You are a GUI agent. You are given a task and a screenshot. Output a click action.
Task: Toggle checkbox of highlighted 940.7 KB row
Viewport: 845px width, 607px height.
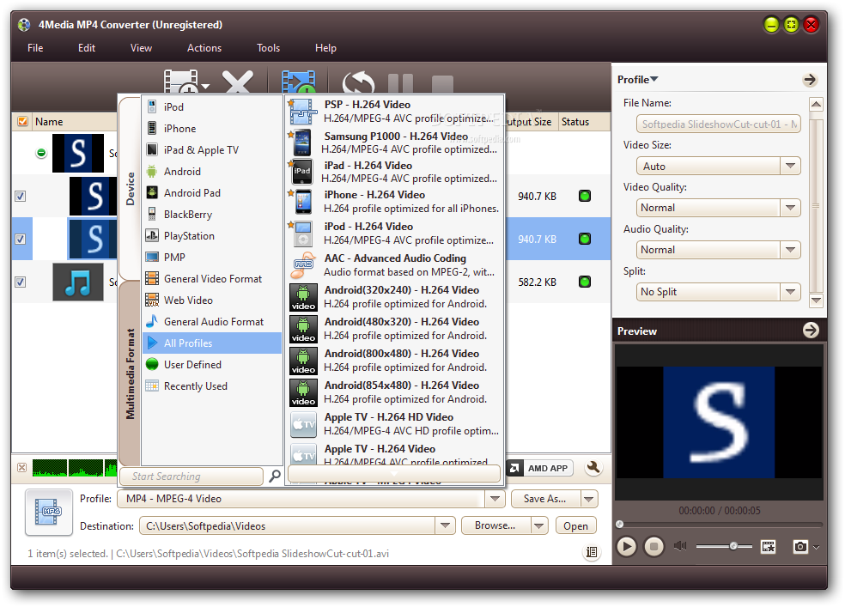point(20,239)
